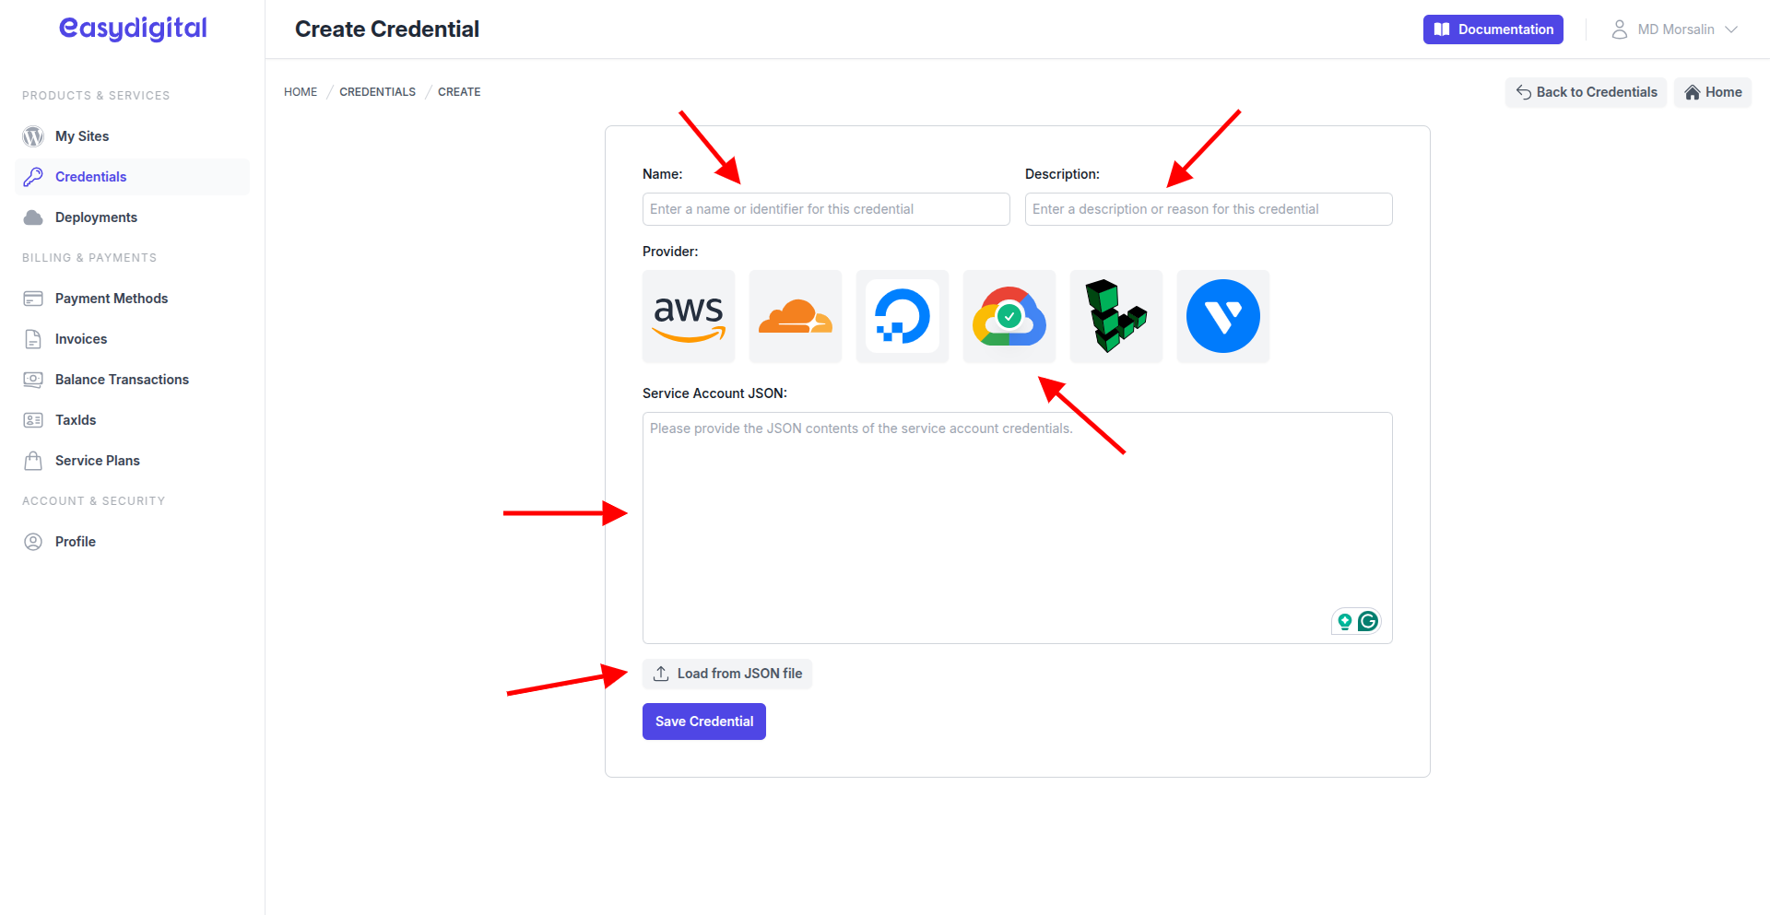Pick the Linode provider icon
This screenshot has width=1770, height=915.
click(x=1115, y=316)
